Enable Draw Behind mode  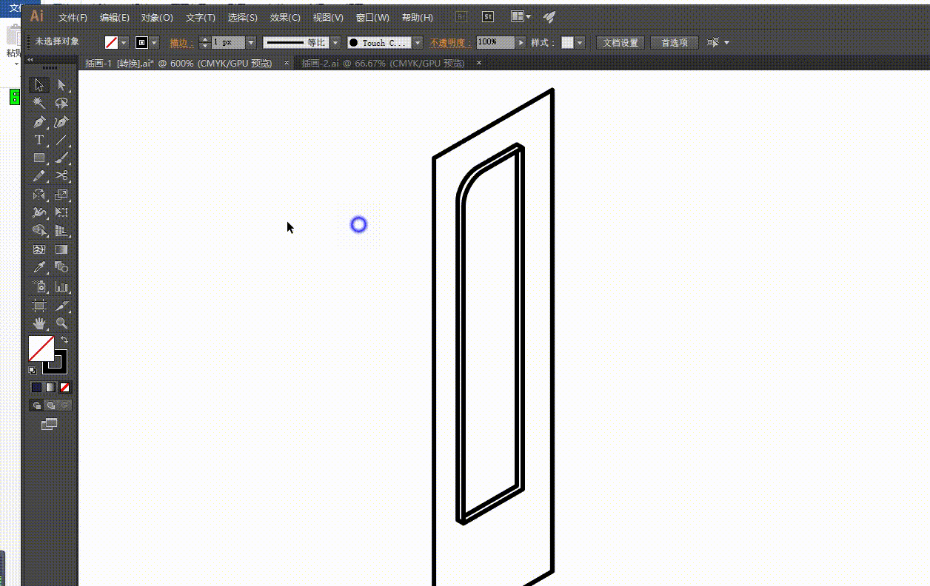(50, 405)
